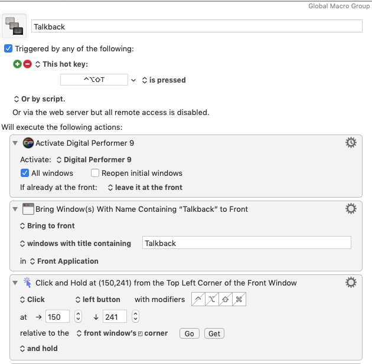Uncheck the All windows checkbox

(25, 173)
